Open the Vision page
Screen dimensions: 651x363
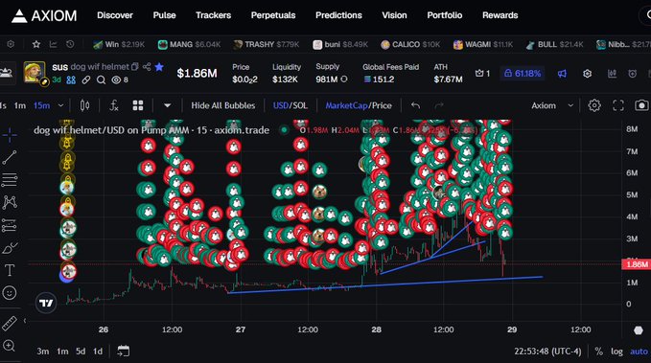coord(394,15)
